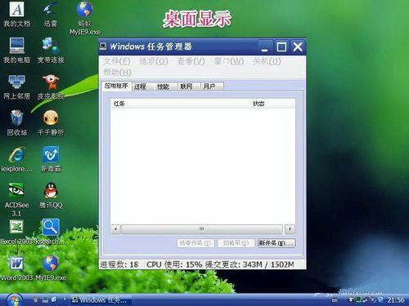Image resolution: width=409 pixels, height=306 pixels.
Task: Select the 腾讯QQ penguin icon
Action: [x=51, y=196]
